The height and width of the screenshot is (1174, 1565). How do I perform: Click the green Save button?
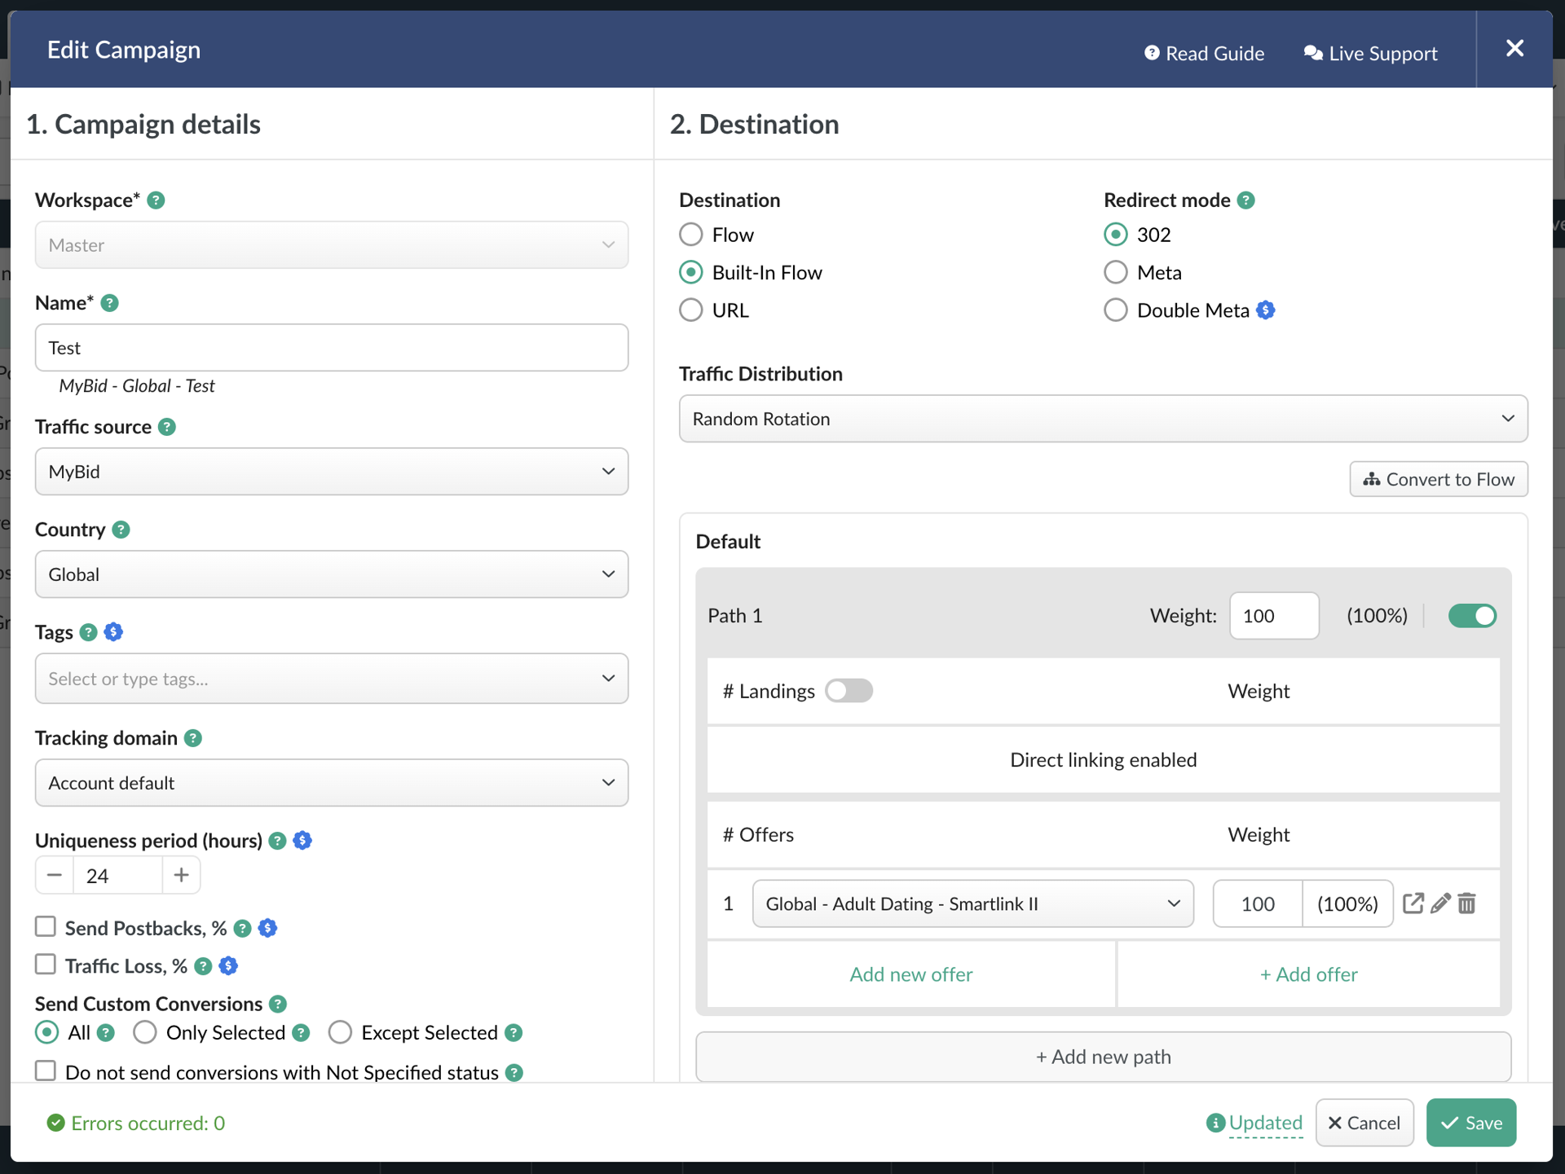(x=1470, y=1123)
